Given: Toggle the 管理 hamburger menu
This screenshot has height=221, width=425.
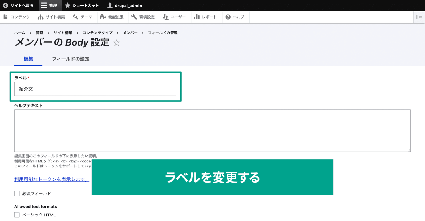Looking at the screenshot, I should point(50,5).
